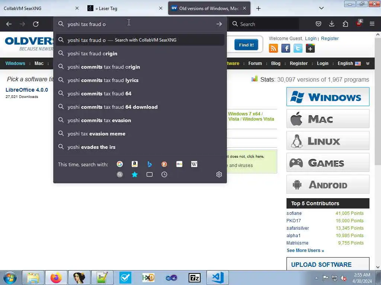Click the Facebook icon on OldVersion

click(x=286, y=48)
